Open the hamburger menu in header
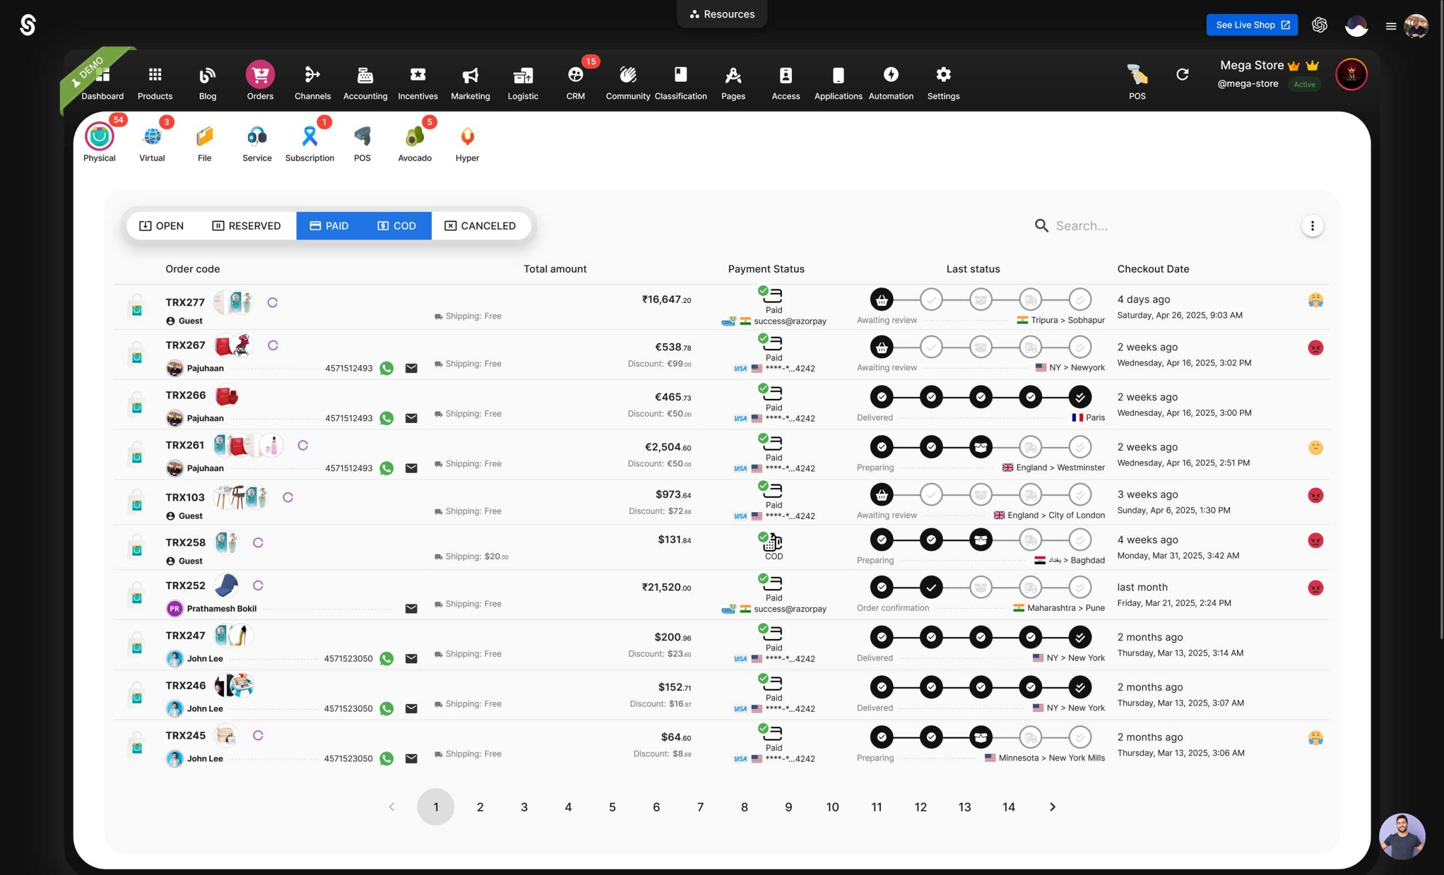1444x875 pixels. click(x=1390, y=26)
